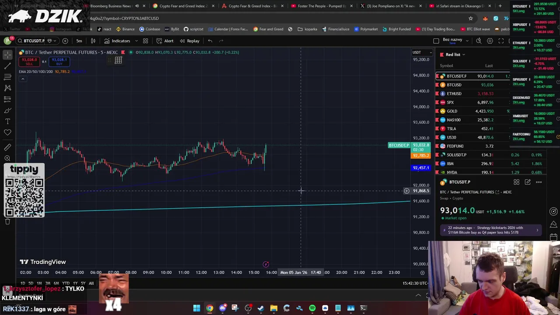Start bar Replay mode
The image size is (560, 315).
coord(189,41)
